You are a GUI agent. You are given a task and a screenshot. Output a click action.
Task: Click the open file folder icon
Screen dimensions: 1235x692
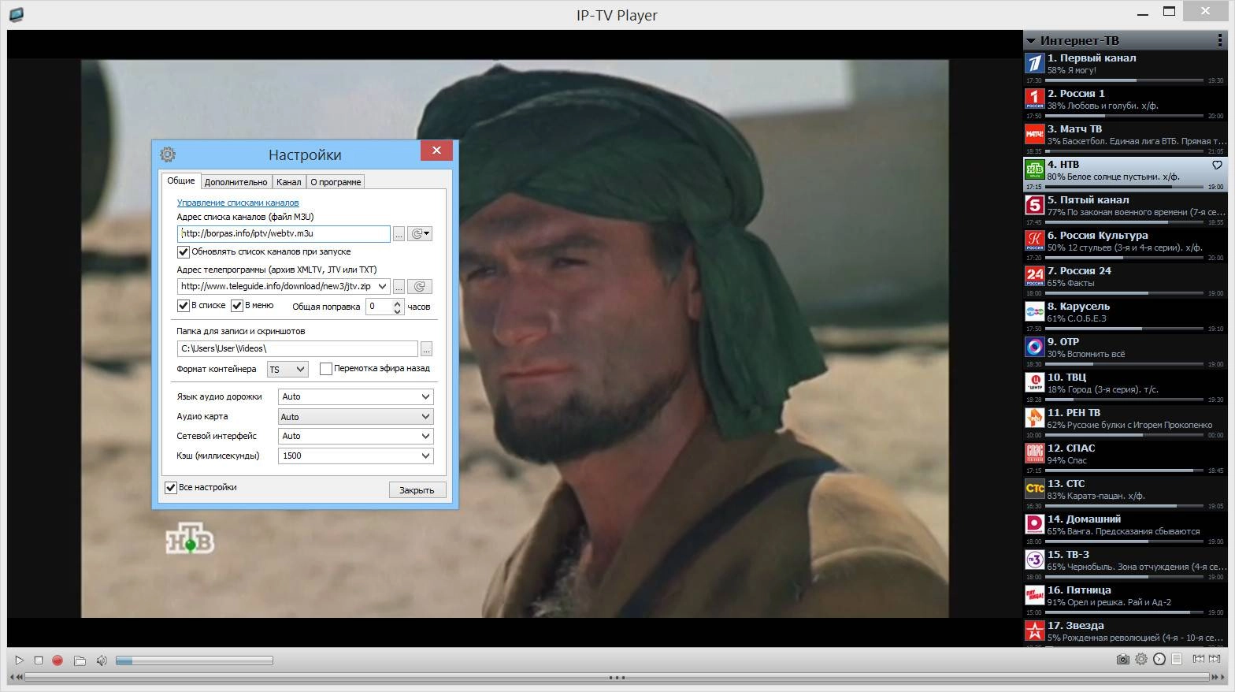coord(80,660)
